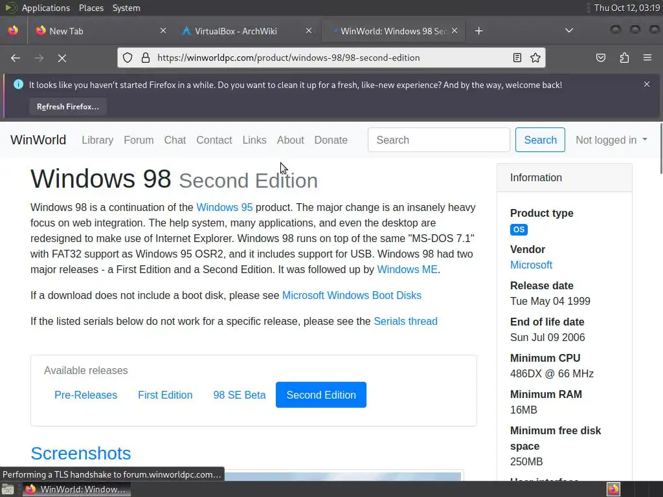Viewport: 663px width, 497px height.
Task: Click the Firefox View icon at tab strip start
Action: [13, 30]
